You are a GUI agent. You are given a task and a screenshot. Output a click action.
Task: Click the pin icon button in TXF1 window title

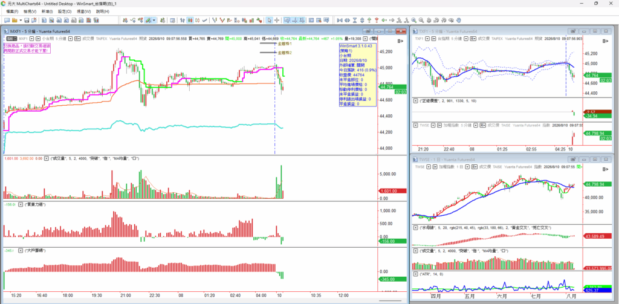click(x=572, y=31)
